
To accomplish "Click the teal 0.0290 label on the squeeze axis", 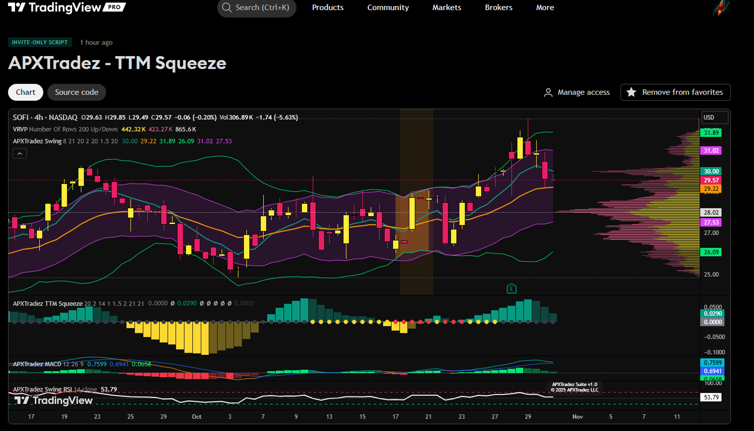I will 712,313.
